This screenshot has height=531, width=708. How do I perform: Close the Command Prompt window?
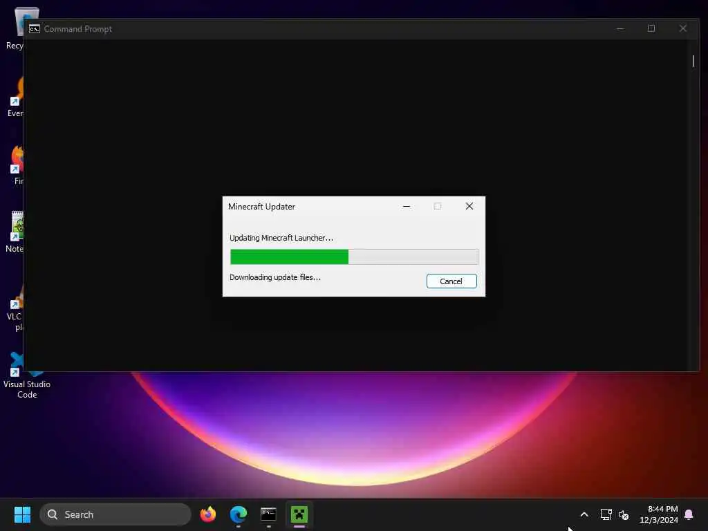682,28
